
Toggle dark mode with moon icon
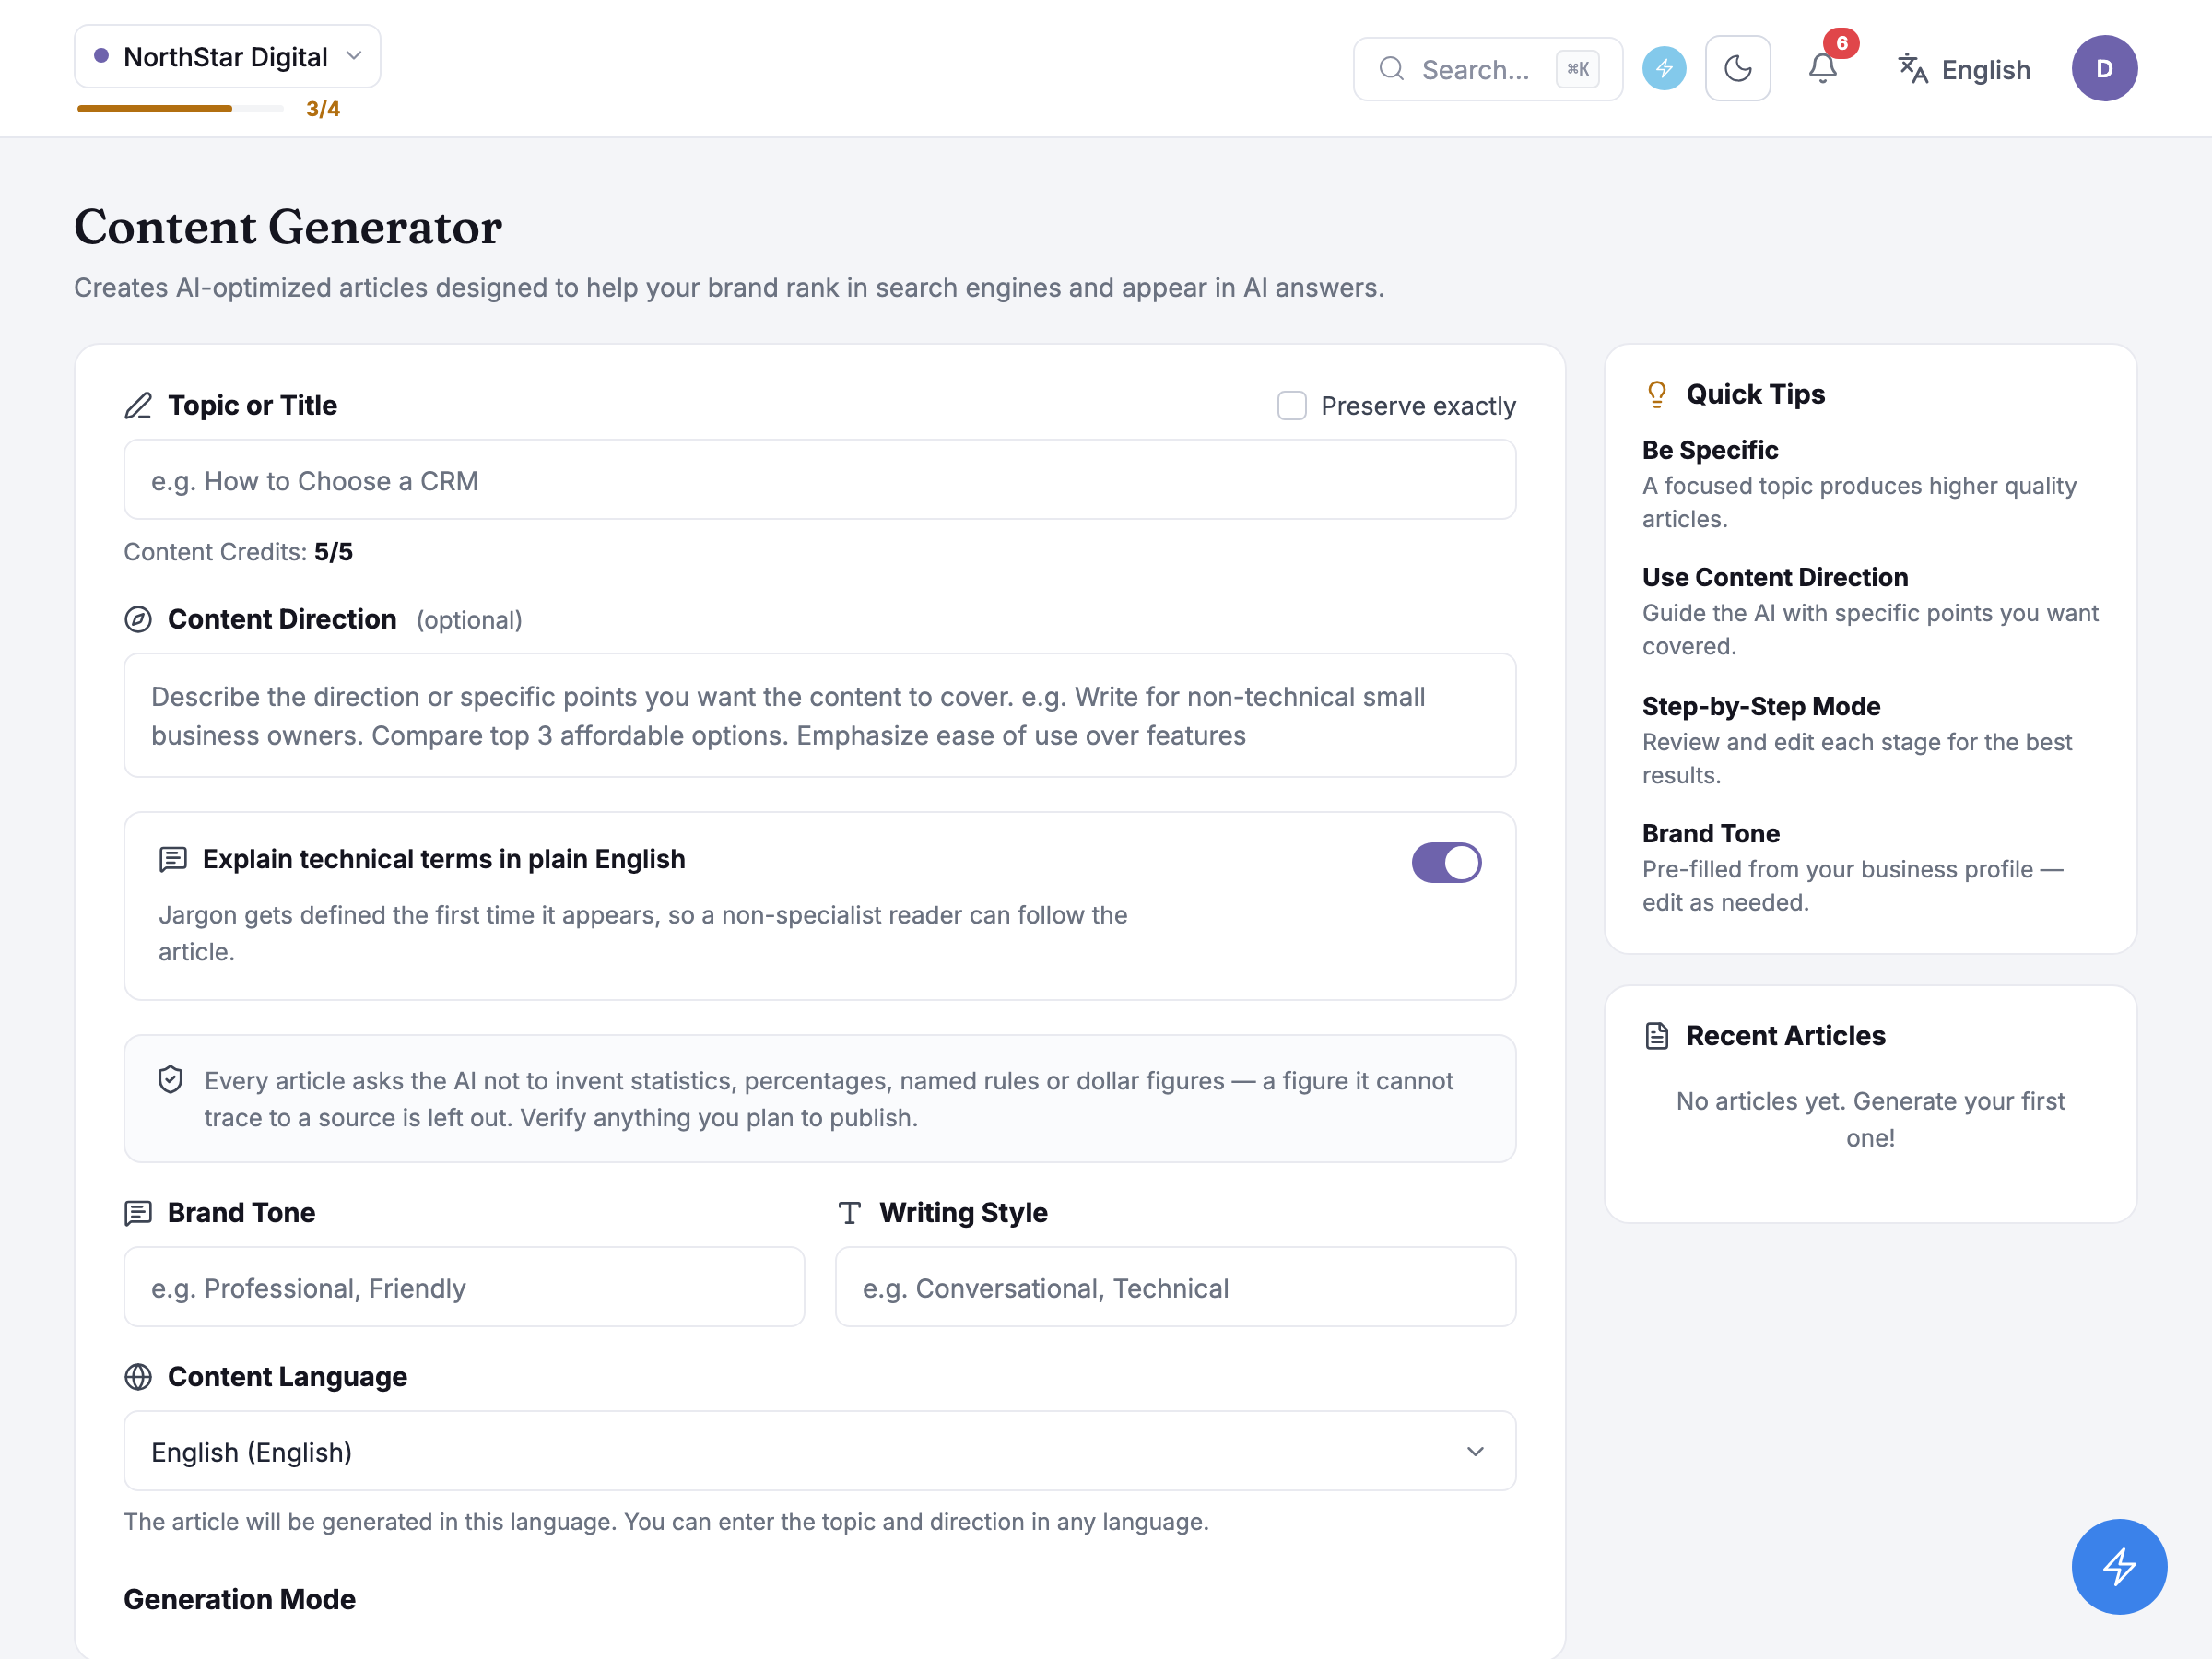coord(1737,68)
